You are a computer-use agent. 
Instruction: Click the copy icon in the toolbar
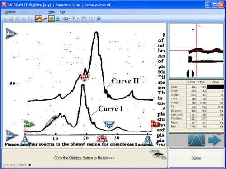5,19
